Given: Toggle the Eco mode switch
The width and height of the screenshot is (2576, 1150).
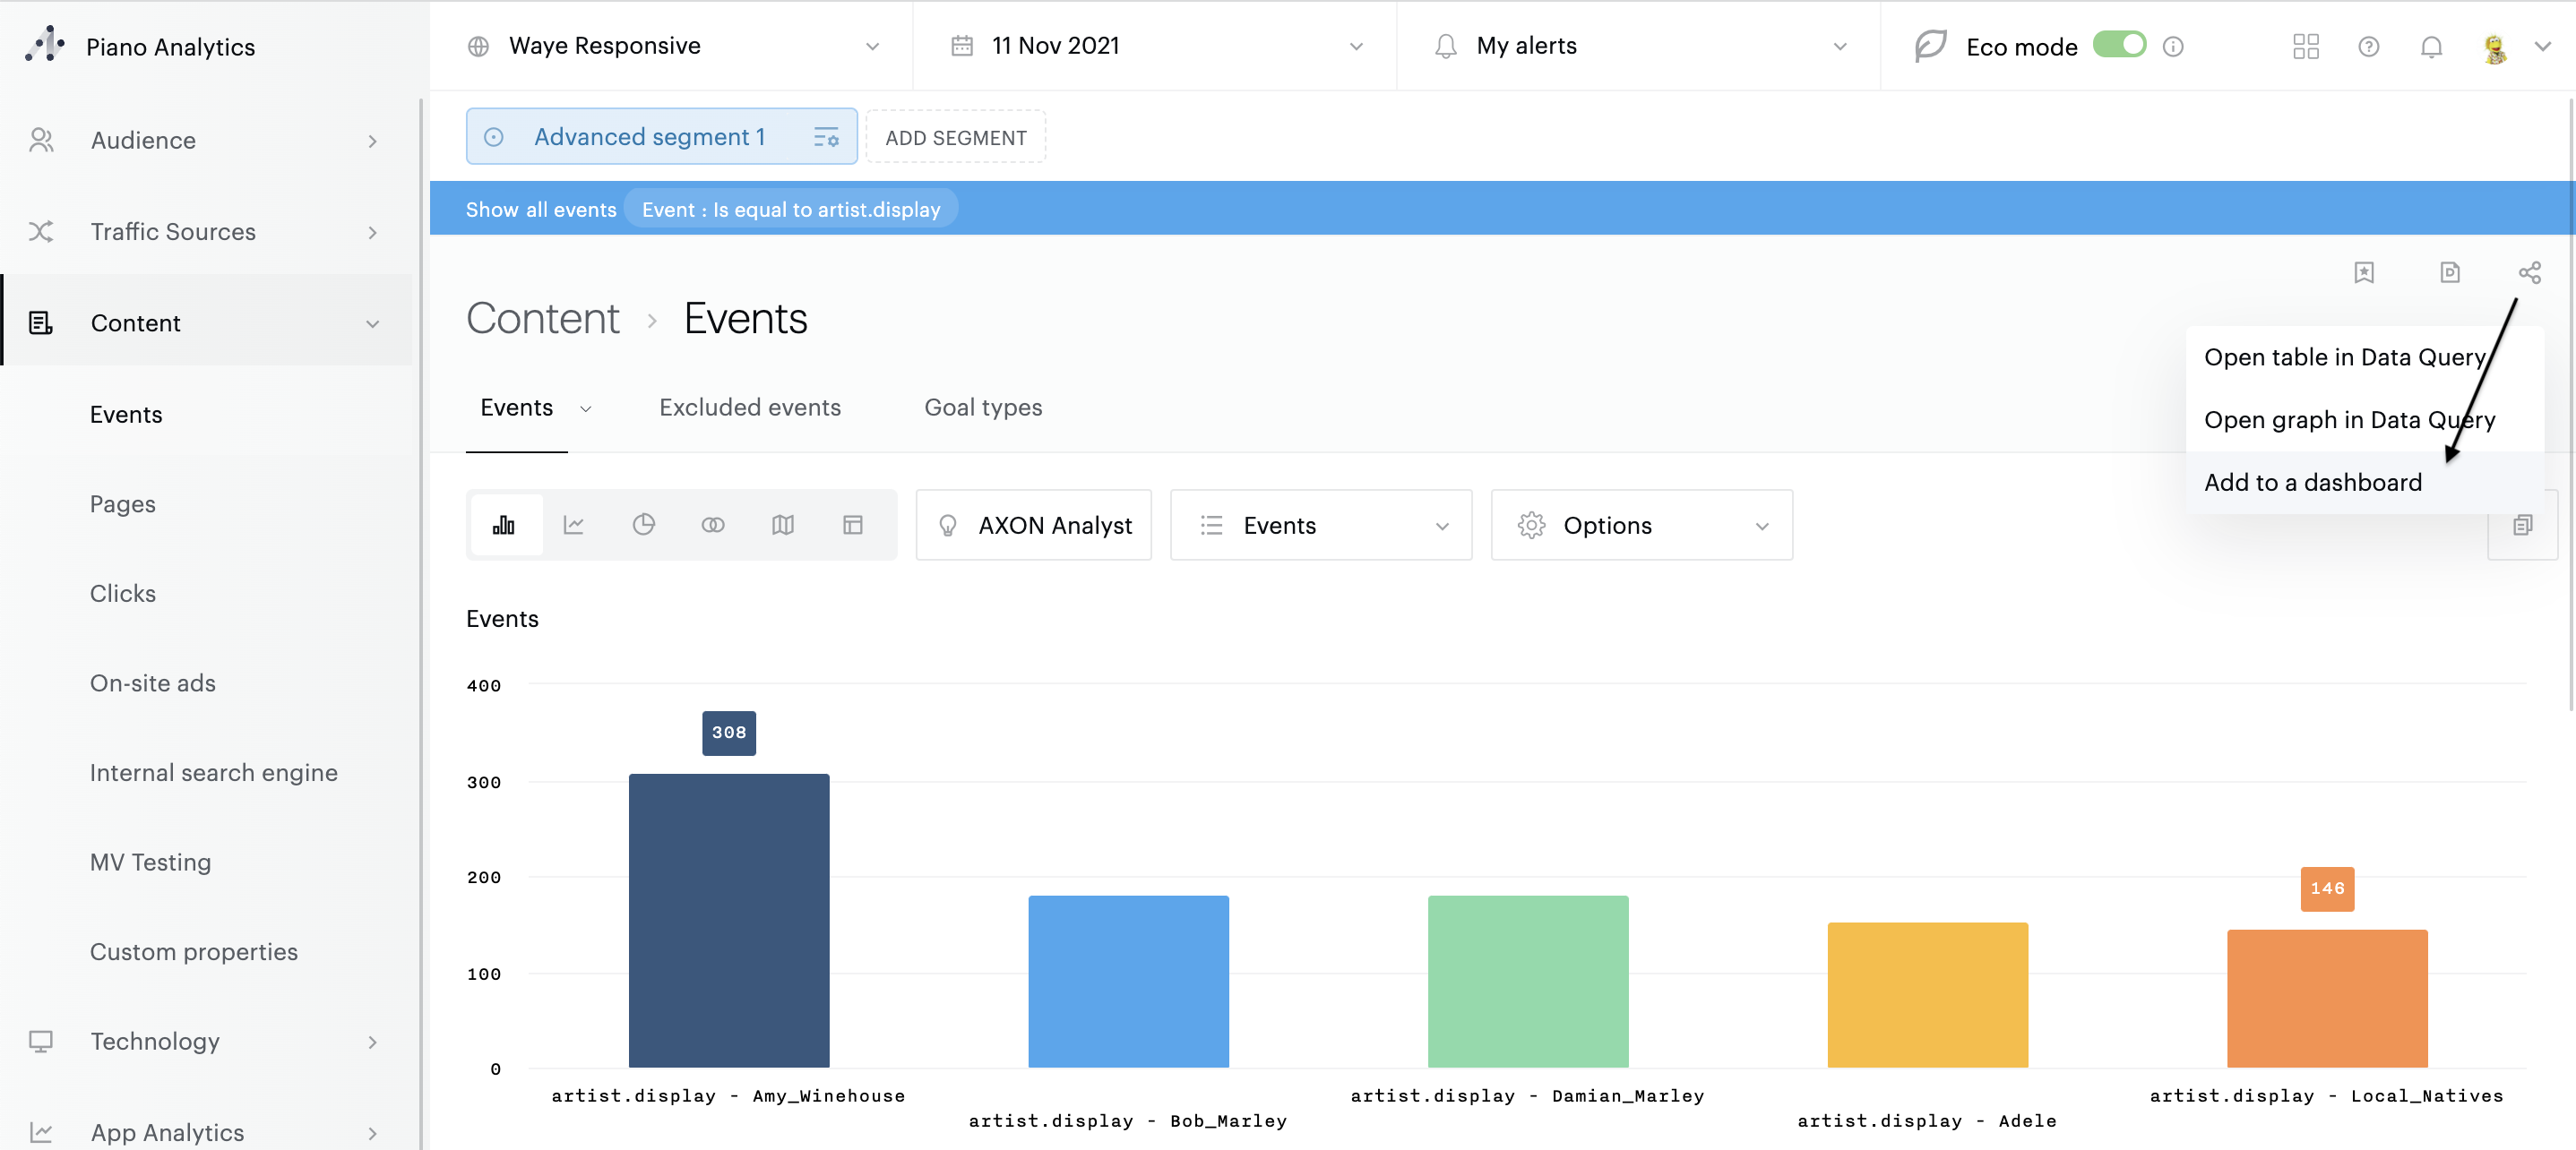Looking at the screenshot, I should [x=2119, y=45].
